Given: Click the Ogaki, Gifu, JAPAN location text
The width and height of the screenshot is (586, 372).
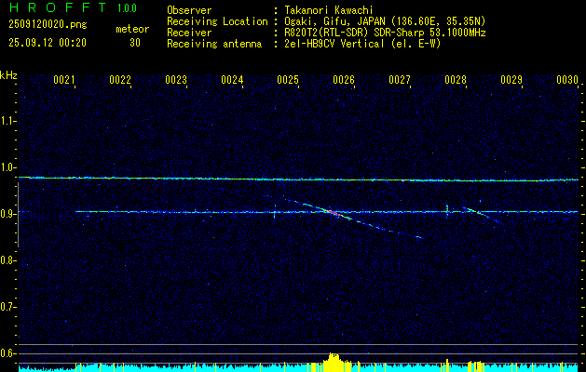Looking at the screenshot, I should coord(385,21).
